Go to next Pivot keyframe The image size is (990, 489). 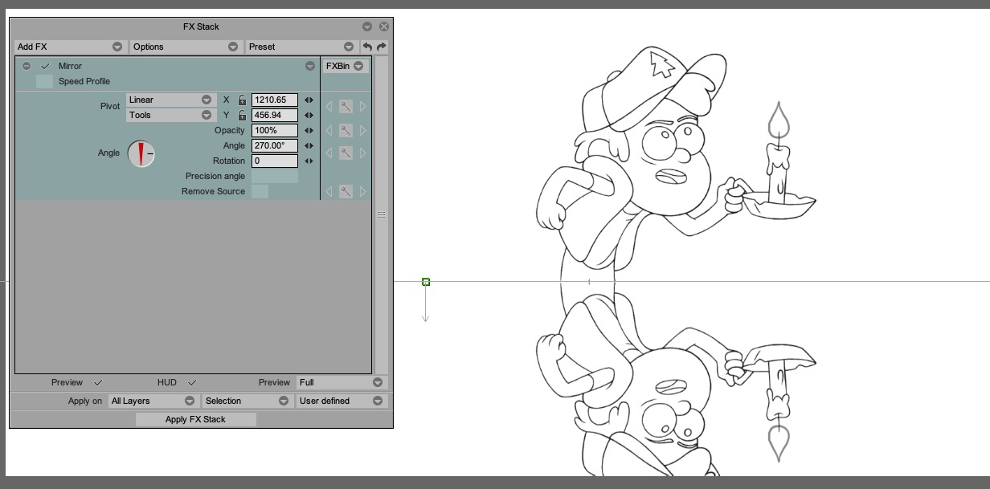[x=363, y=107]
